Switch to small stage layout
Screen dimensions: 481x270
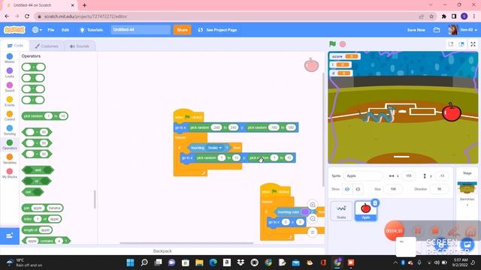[x=451, y=44]
